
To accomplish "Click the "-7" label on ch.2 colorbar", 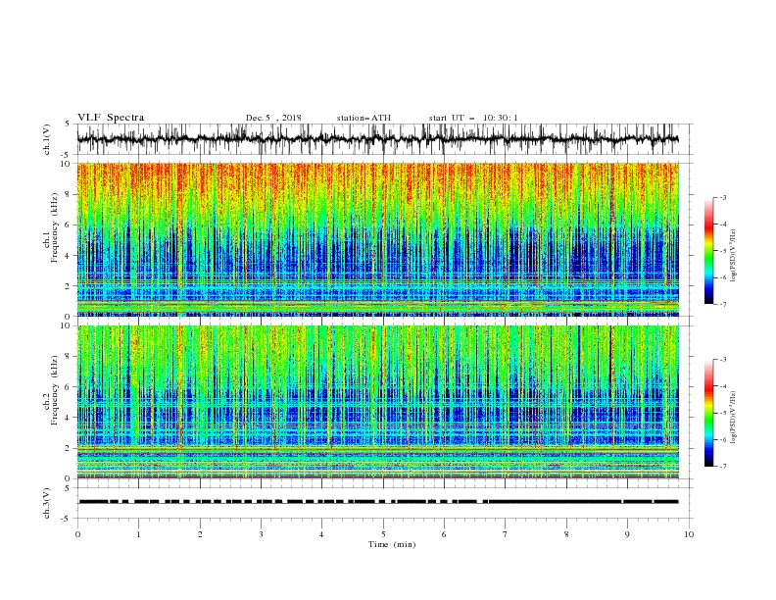I will pyautogui.click(x=722, y=467).
